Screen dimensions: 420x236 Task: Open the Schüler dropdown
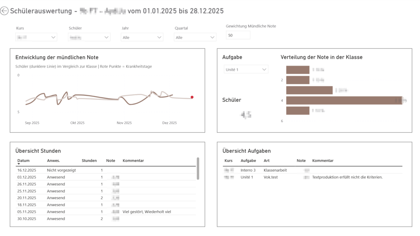(x=89, y=37)
